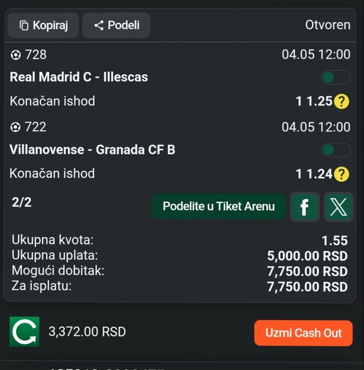The width and height of the screenshot is (364, 370).
Task: Share ticket on X
Action: (338, 207)
